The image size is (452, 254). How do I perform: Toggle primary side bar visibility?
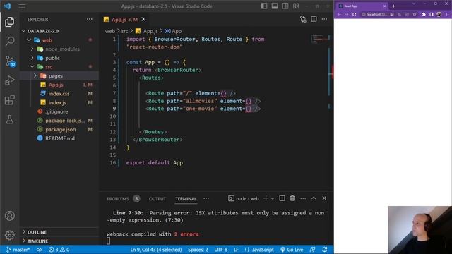coord(263,6)
